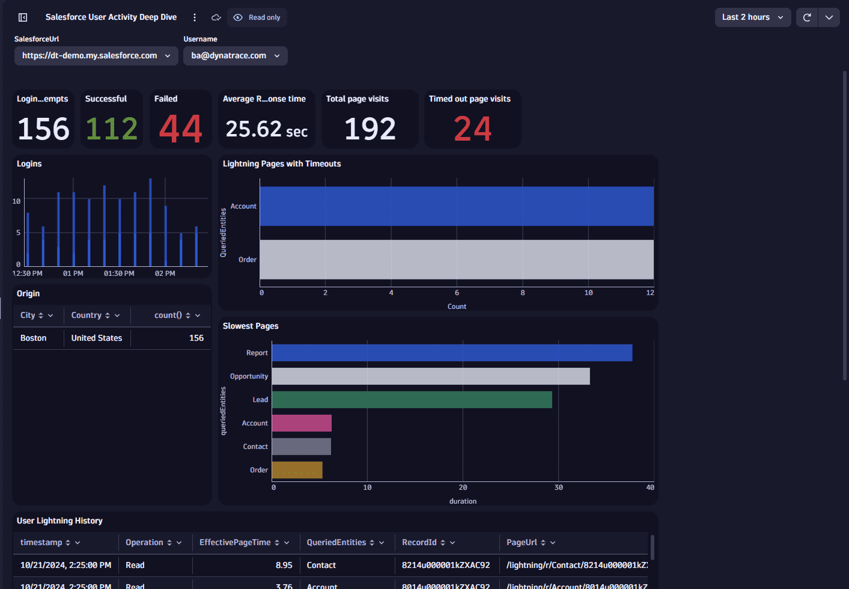Click the dashboard vertical scrollbar

tap(845, 225)
